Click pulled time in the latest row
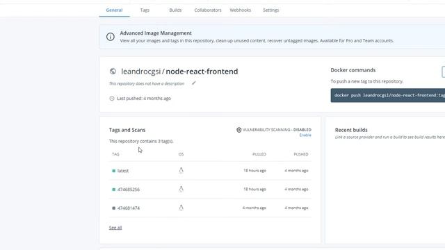This screenshot has height=250, width=445. coord(255,171)
